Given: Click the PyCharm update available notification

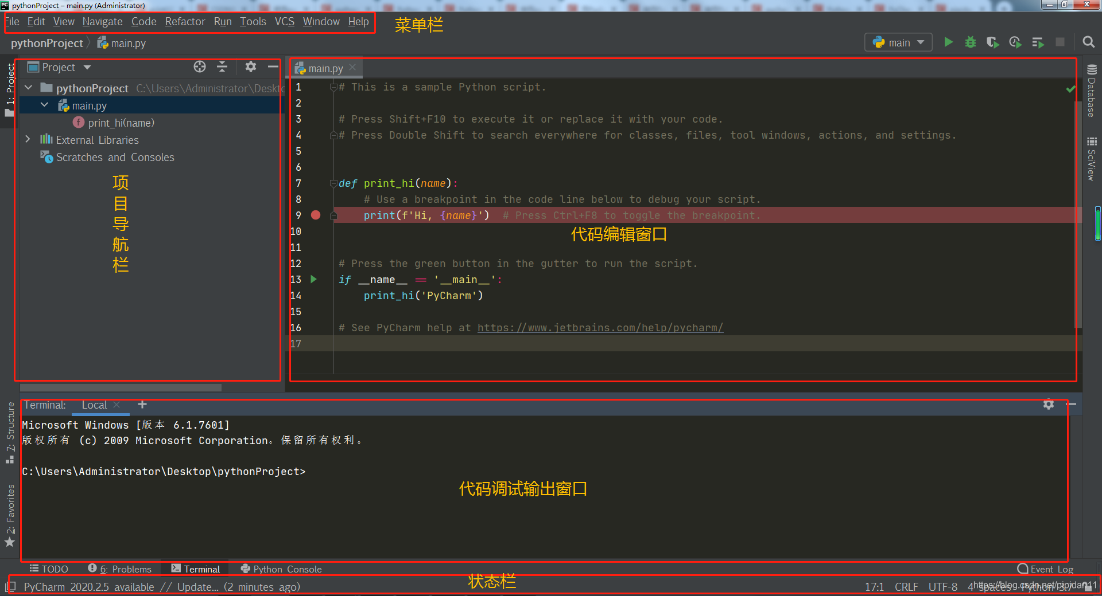Looking at the screenshot, I should [x=162, y=587].
